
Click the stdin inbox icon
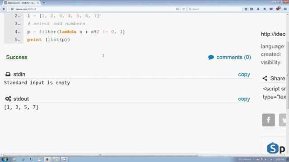point(8,74)
